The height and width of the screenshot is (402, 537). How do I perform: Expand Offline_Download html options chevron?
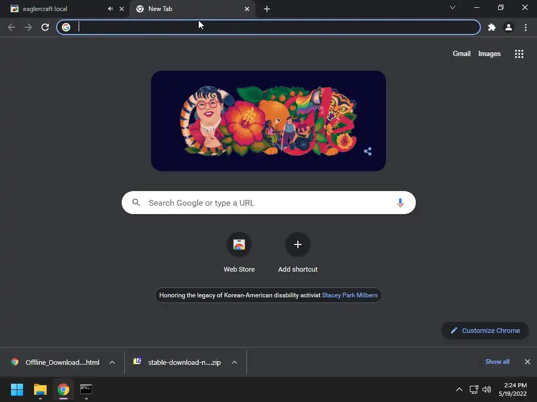[x=112, y=362]
